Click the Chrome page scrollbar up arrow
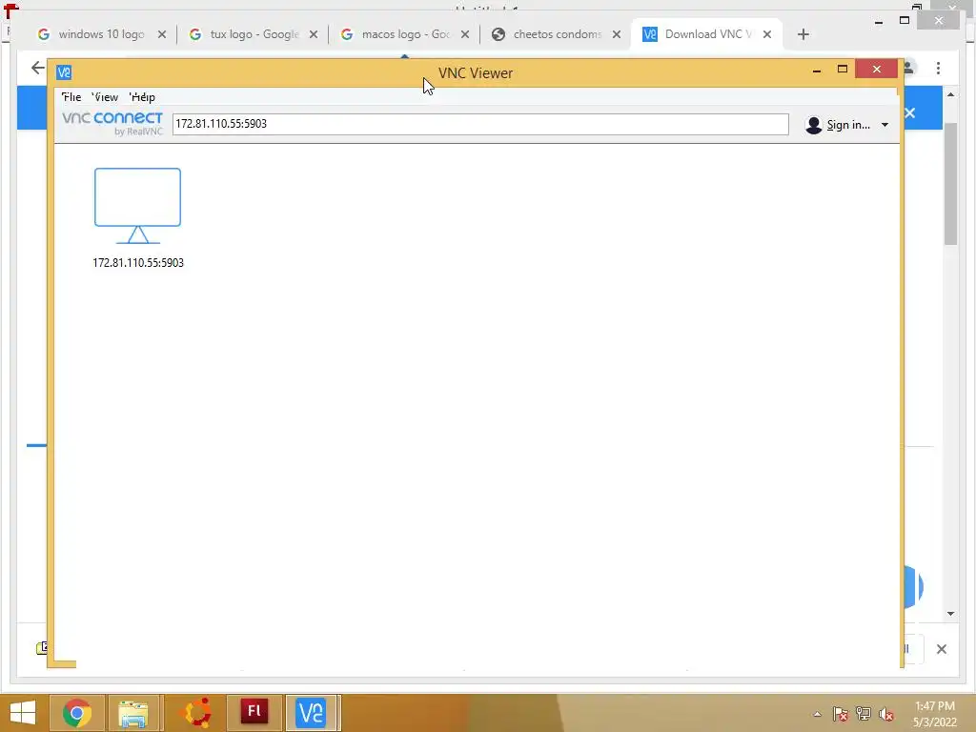976x732 pixels. [x=950, y=94]
